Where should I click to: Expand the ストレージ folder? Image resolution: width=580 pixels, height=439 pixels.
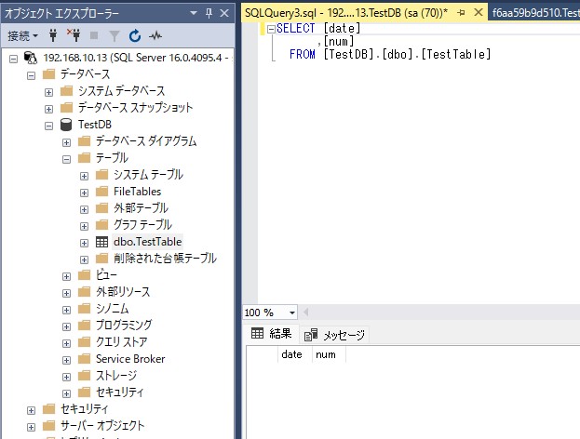point(67,377)
